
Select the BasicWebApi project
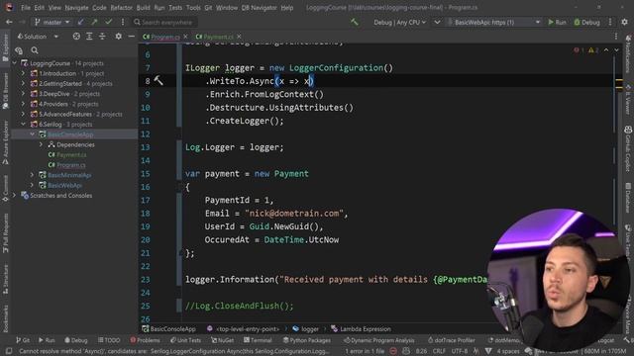pos(64,185)
